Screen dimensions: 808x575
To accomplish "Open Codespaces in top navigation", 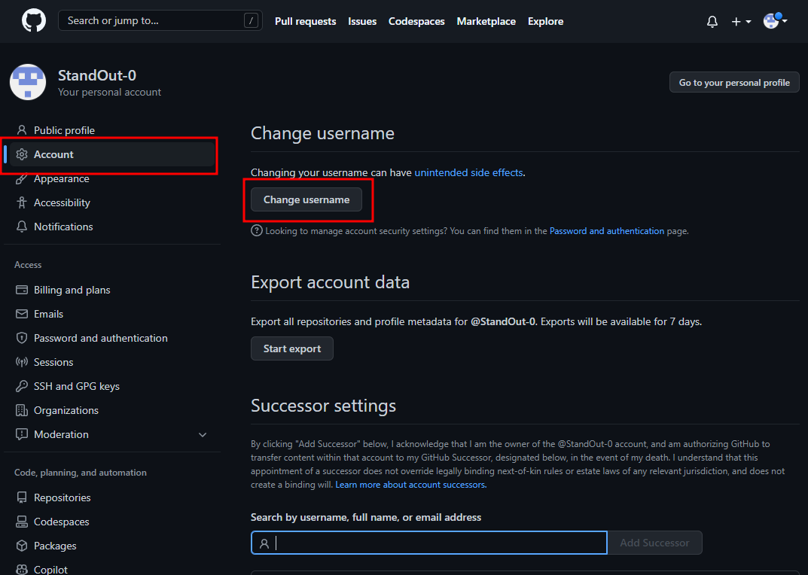I will (x=416, y=21).
